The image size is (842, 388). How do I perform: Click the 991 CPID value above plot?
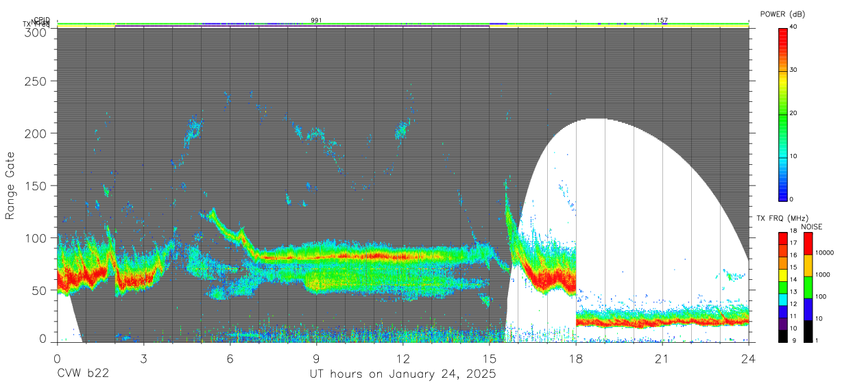316,21
